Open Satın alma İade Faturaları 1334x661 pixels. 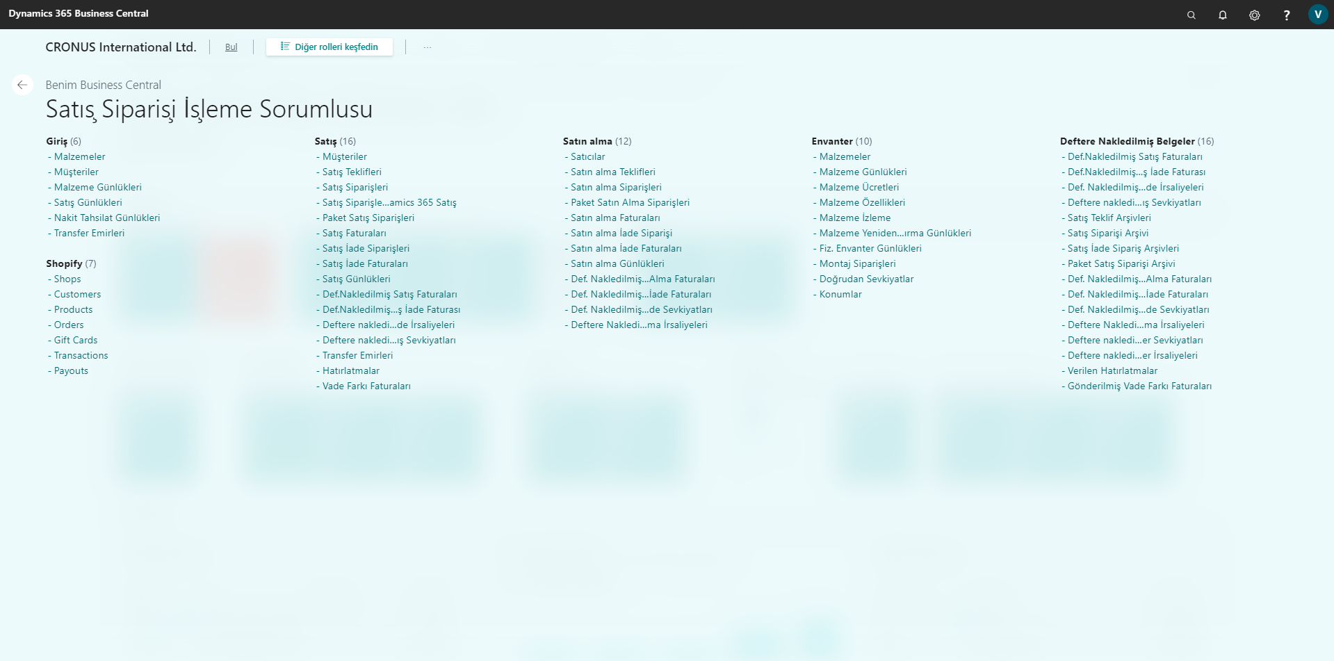[x=626, y=248]
